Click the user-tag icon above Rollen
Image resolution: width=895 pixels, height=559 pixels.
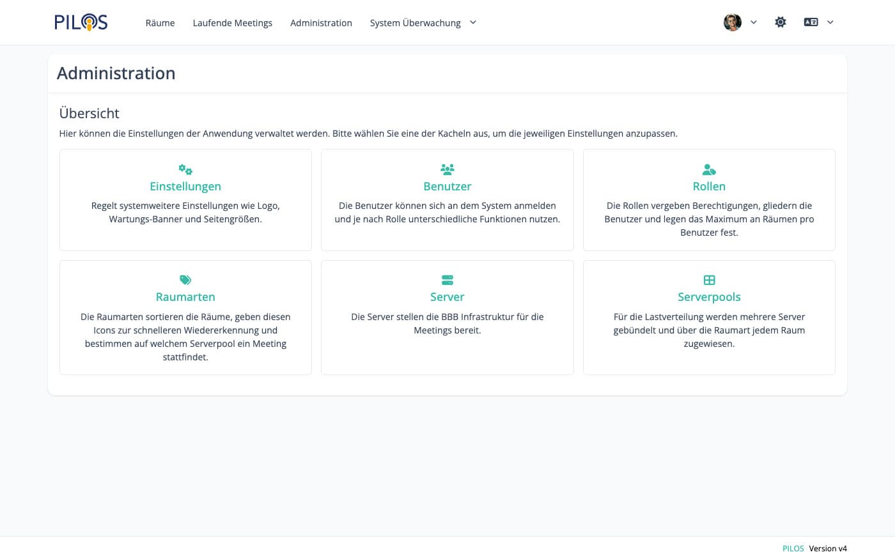[x=709, y=169]
